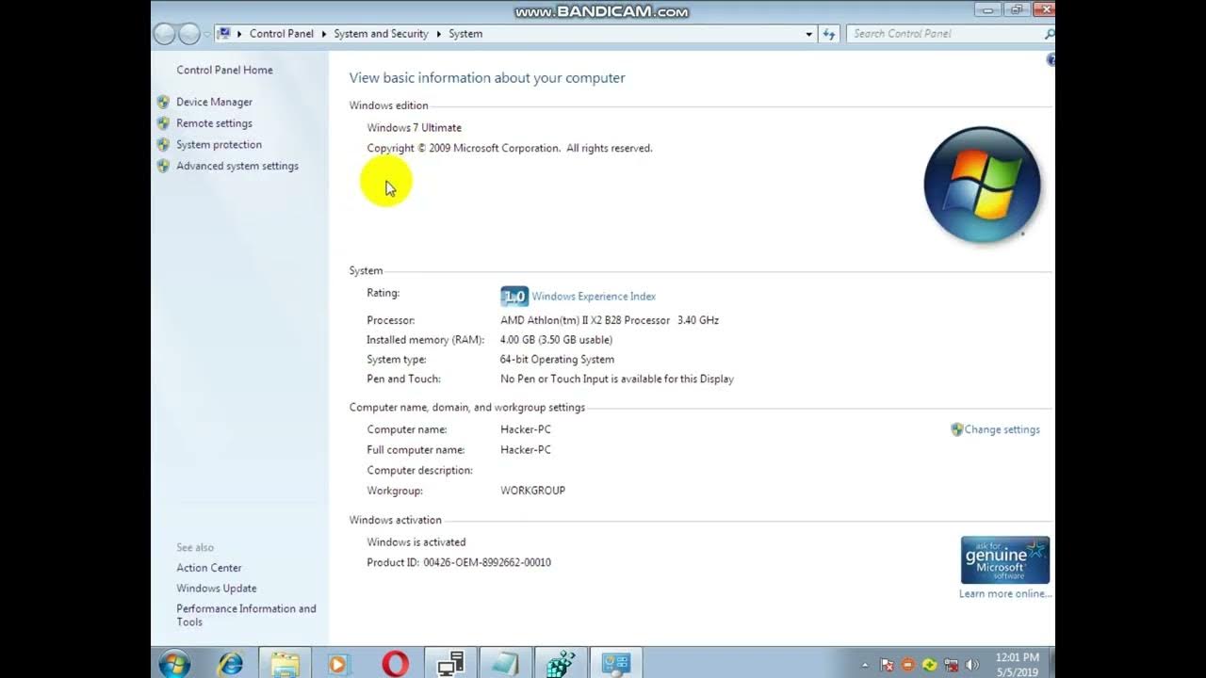Open the volume speaker tray icon

pos(971,665)
